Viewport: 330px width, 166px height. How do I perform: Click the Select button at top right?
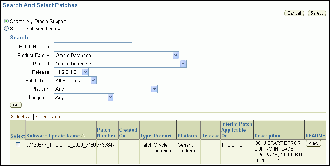coord(317,13)
